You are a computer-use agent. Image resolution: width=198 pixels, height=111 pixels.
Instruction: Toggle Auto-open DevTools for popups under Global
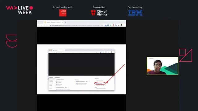[96, 88]
